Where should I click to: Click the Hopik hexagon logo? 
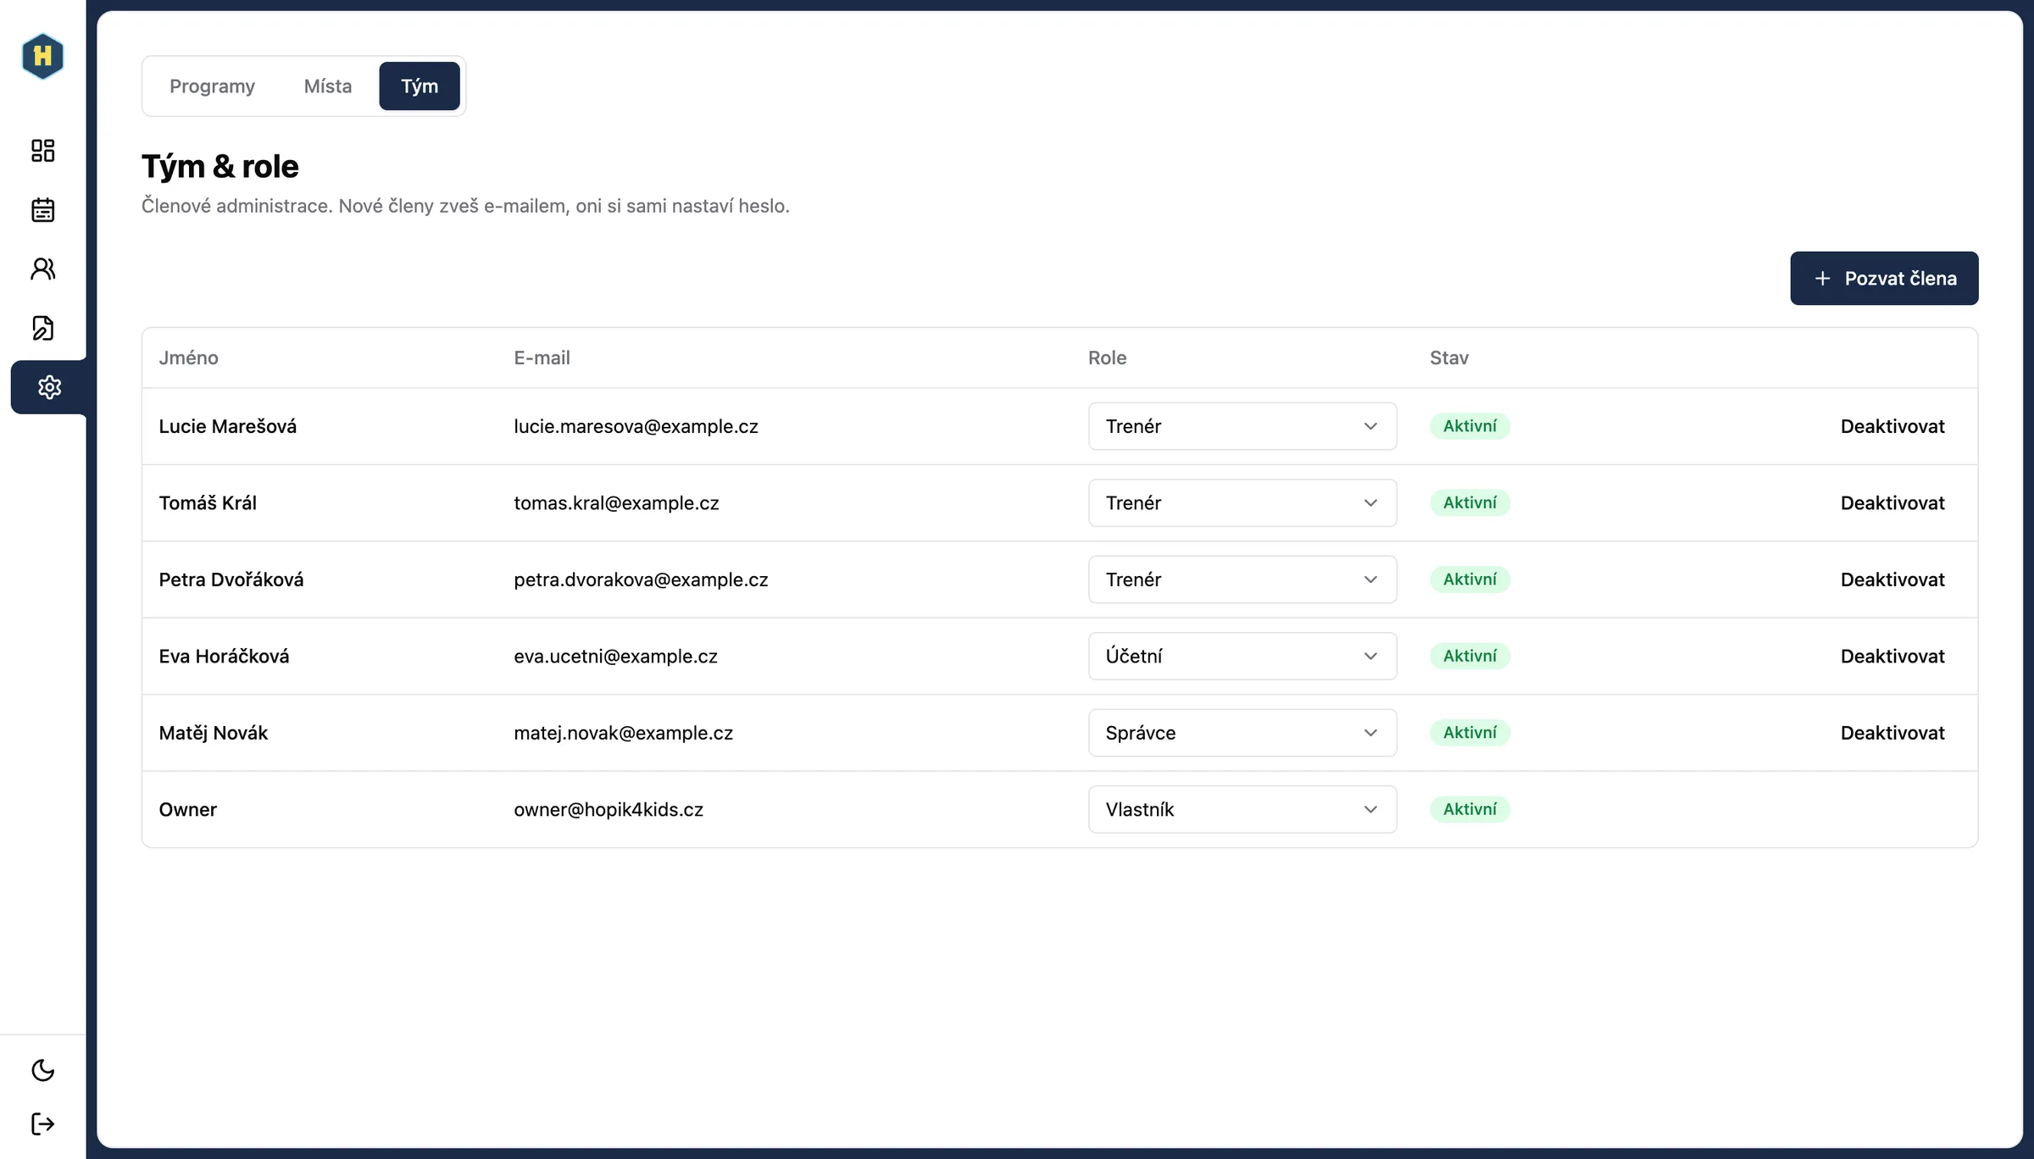[42, 56]
